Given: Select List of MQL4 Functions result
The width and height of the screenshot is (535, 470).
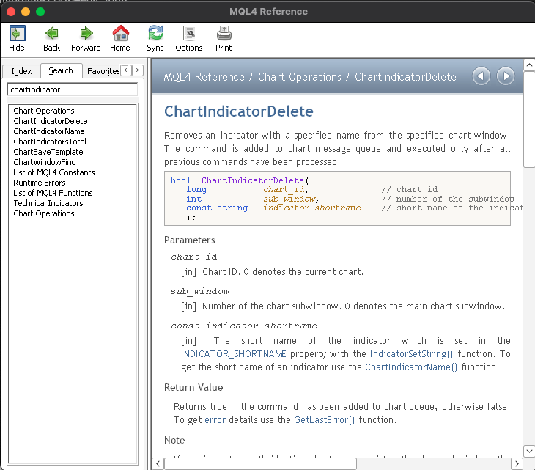Looking at the screenshot, I should tap(53, 193).
